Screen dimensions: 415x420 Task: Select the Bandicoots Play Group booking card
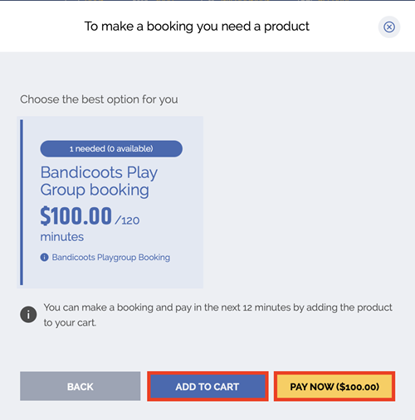[x=110, y=202]
